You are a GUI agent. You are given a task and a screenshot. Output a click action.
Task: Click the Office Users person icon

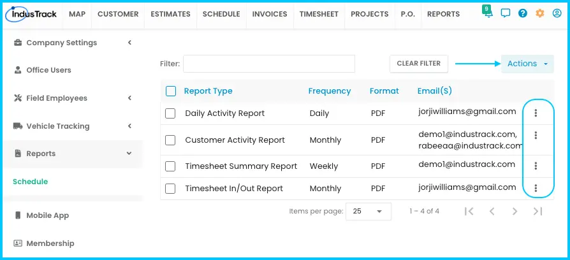[17, 70]
